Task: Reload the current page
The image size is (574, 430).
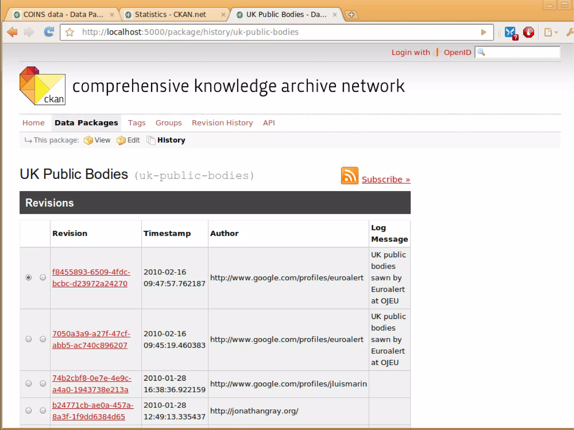Action: point(49,32)
